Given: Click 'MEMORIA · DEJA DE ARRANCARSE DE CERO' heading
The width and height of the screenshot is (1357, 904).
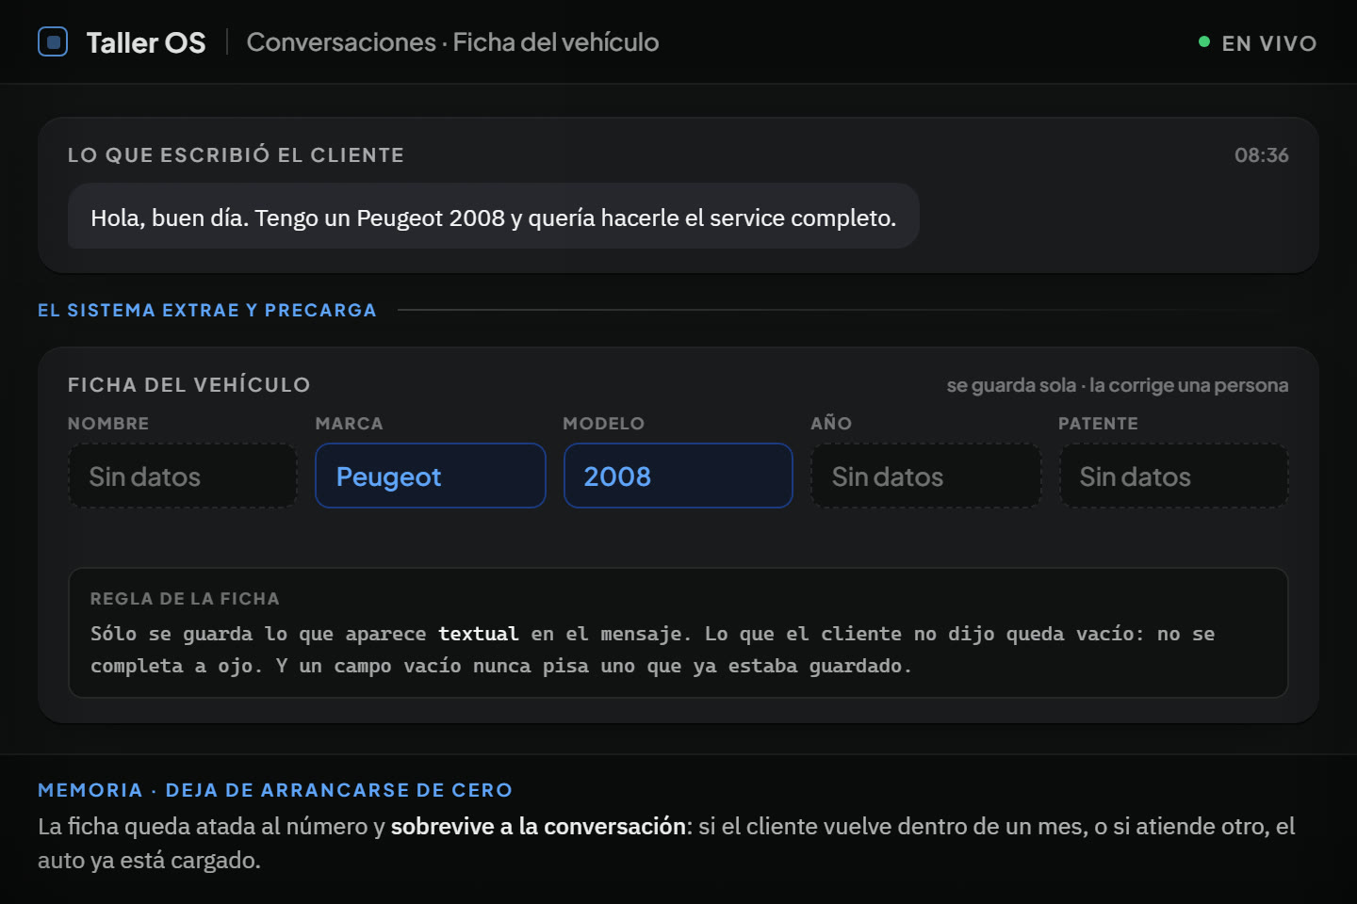Looking at the screenshot, I should click(x=275, y=790).
